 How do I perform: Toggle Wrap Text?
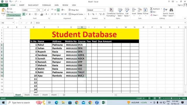(x=74, y=10)
